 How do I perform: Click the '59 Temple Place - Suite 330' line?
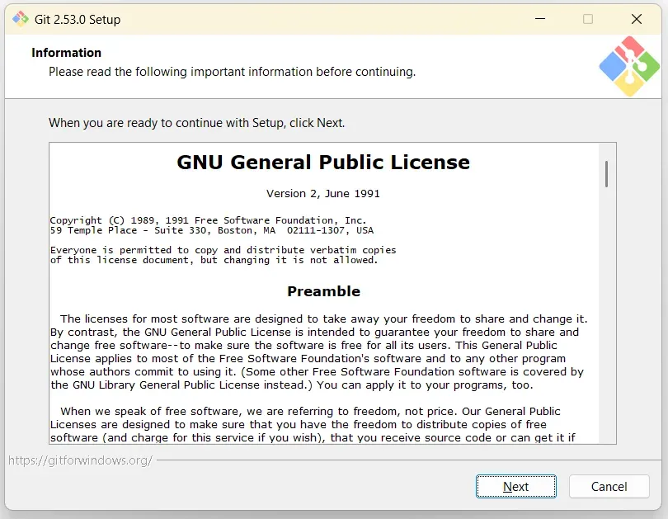(x=212, y=230)
